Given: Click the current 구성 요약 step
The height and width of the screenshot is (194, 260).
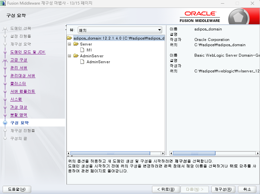Looking at the screenshot, I should [x=19, y=123].
